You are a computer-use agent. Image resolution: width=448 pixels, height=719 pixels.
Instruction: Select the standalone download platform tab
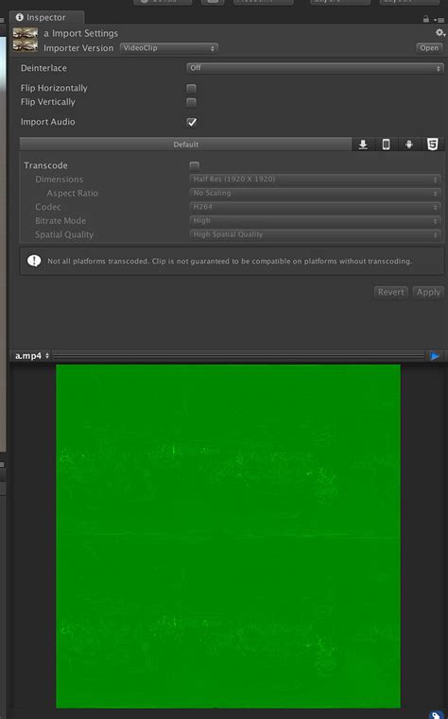(x=363, y=145)
